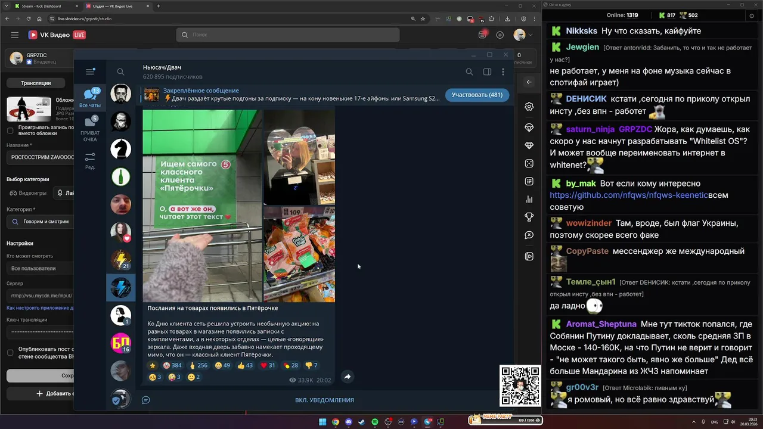Open settings gear in Kick chat sidebar

click(x=529, y=107)
